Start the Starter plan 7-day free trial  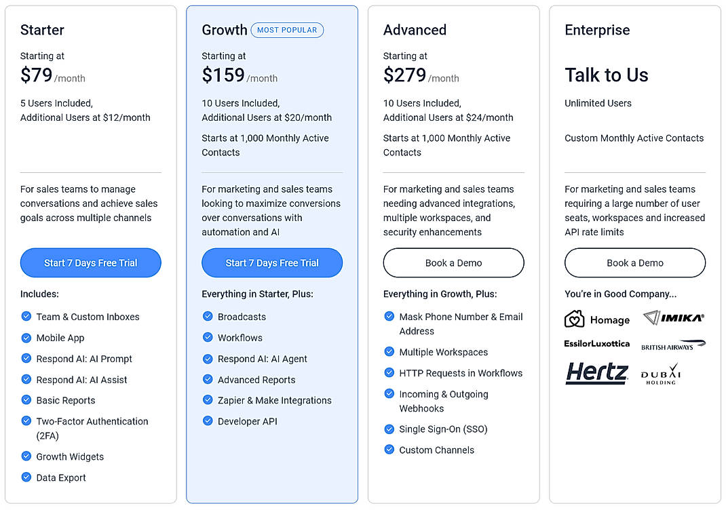[90, 263]
